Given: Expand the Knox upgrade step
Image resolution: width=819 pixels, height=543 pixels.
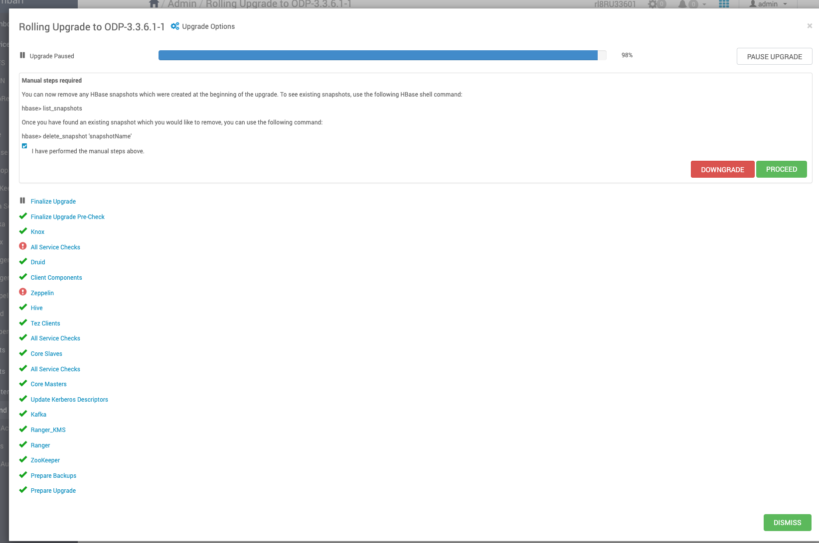Looking at the screenshot, I should (x=37, y=232).
